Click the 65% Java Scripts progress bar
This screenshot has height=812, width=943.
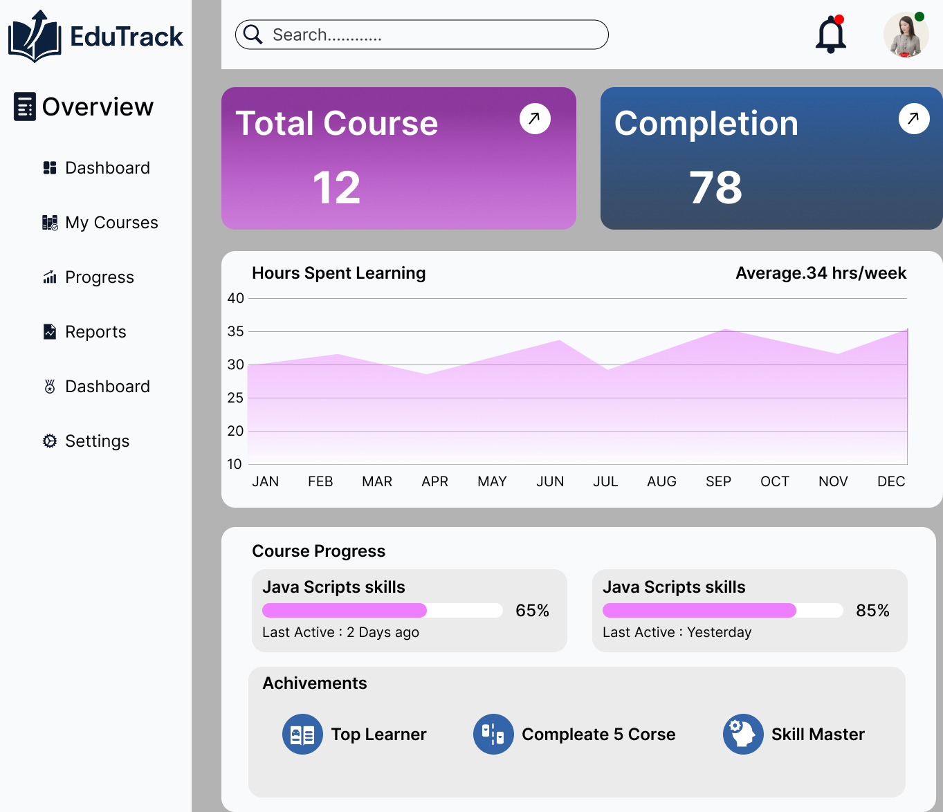click(x=382, y=610)
